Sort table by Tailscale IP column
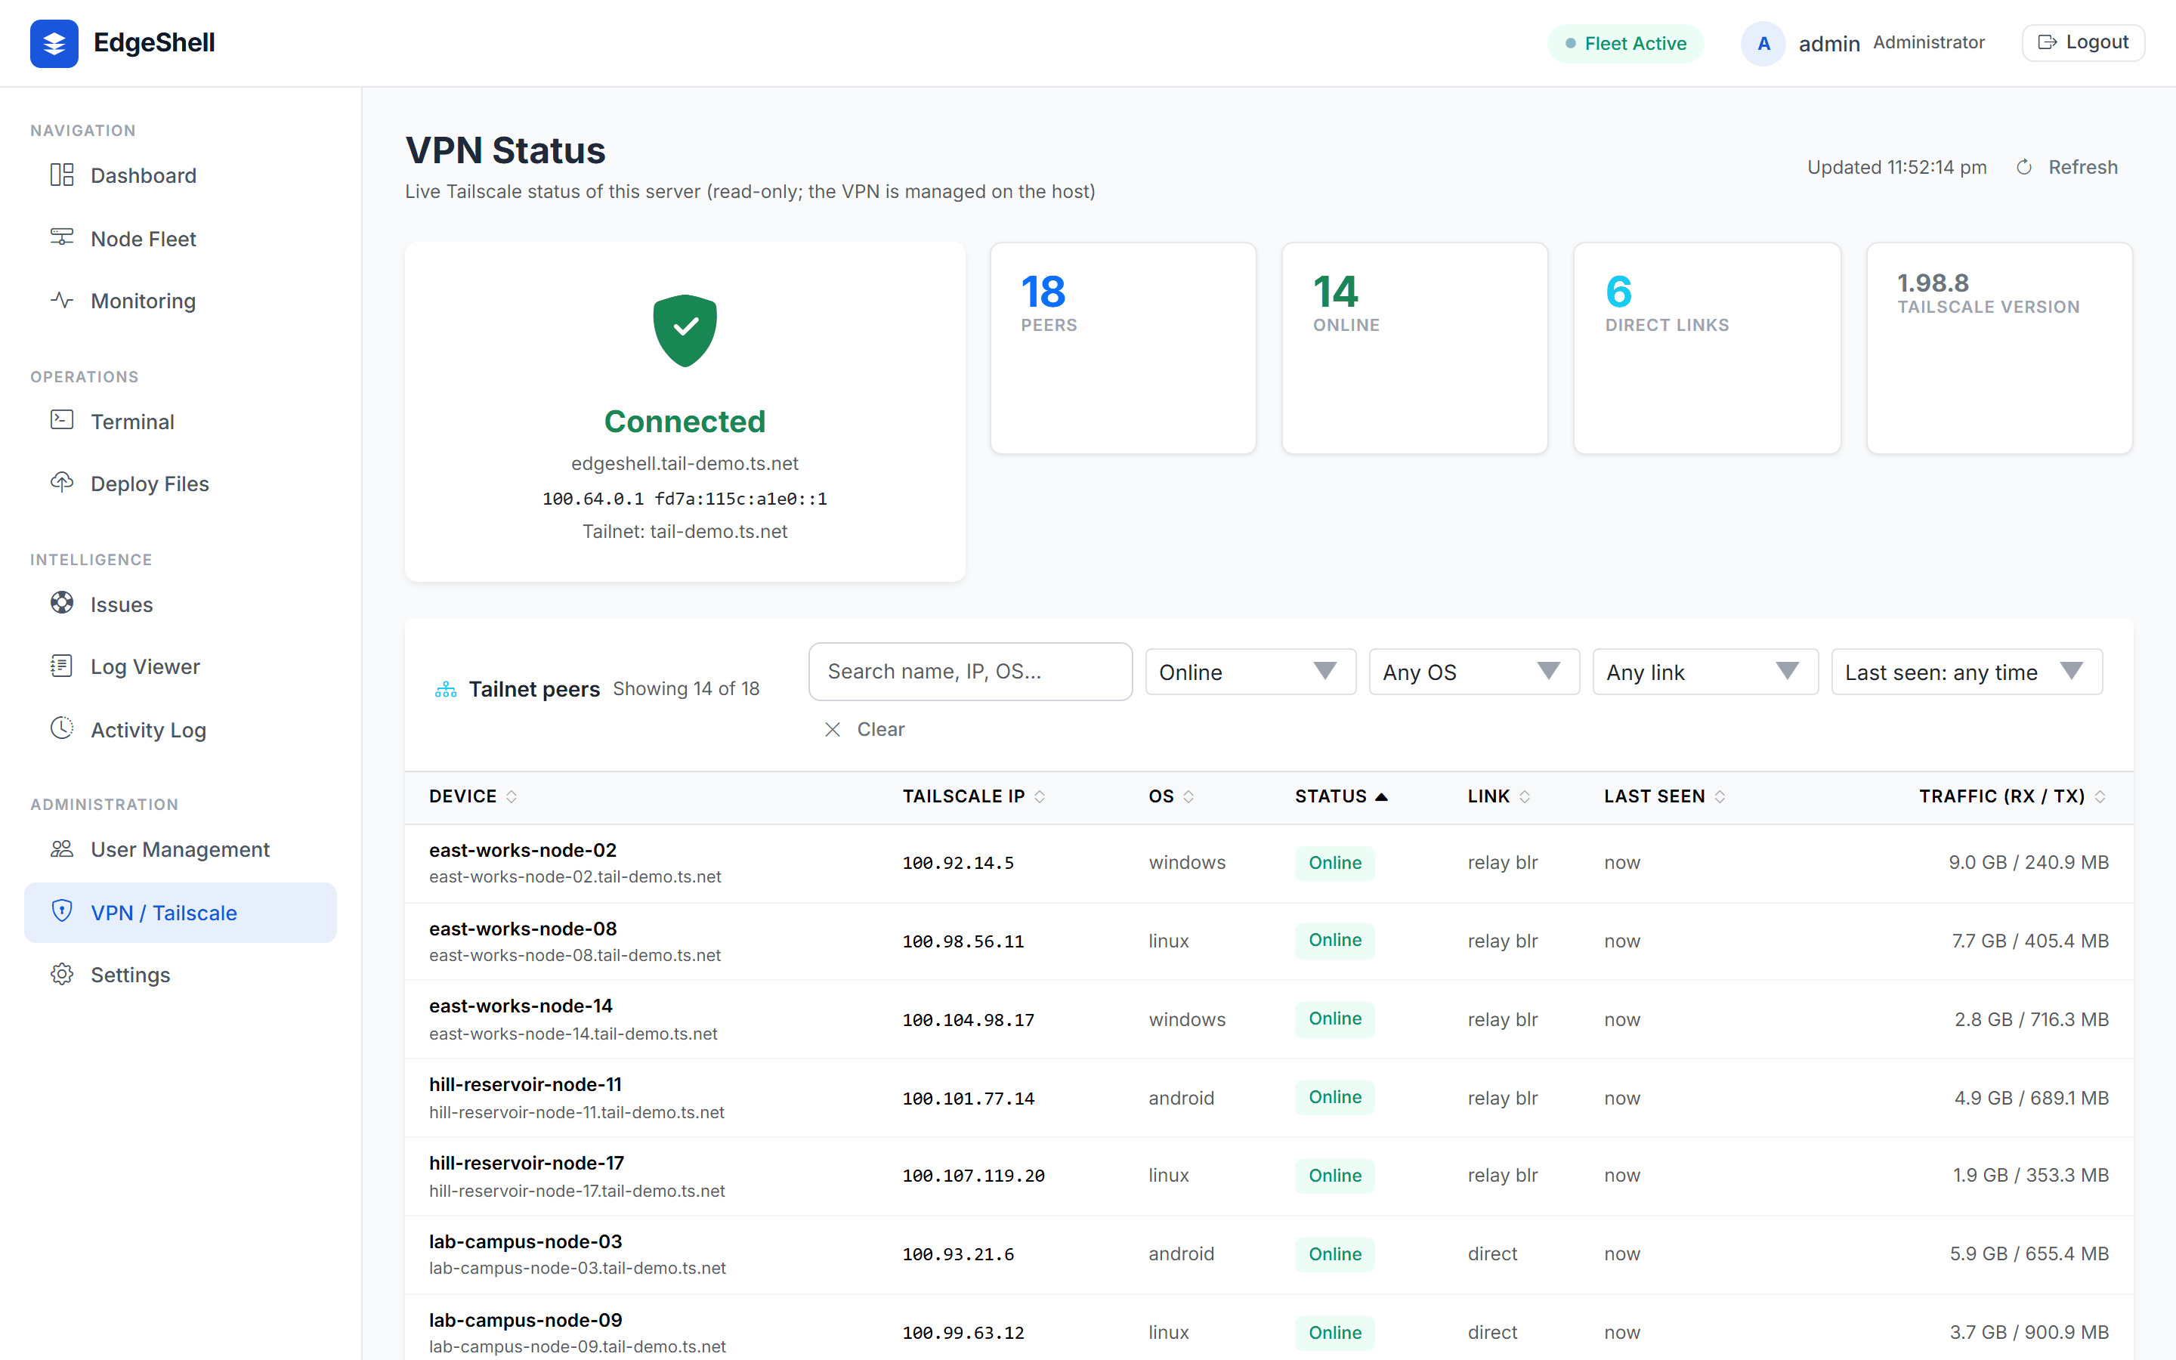 974,796
